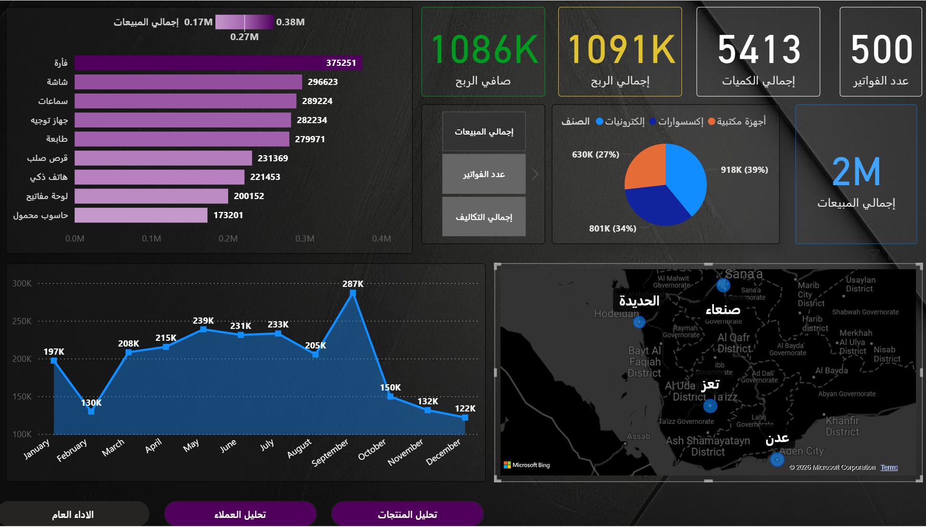
Task: Click the orange أجهزة مكتبية legend dot
Action: [x=712, y=121]
